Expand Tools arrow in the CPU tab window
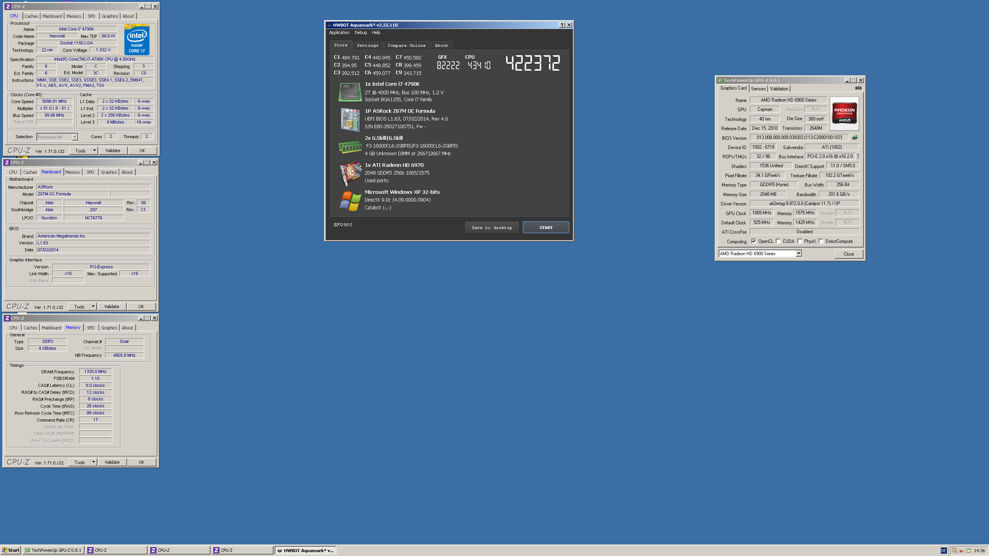 point(94,151)
